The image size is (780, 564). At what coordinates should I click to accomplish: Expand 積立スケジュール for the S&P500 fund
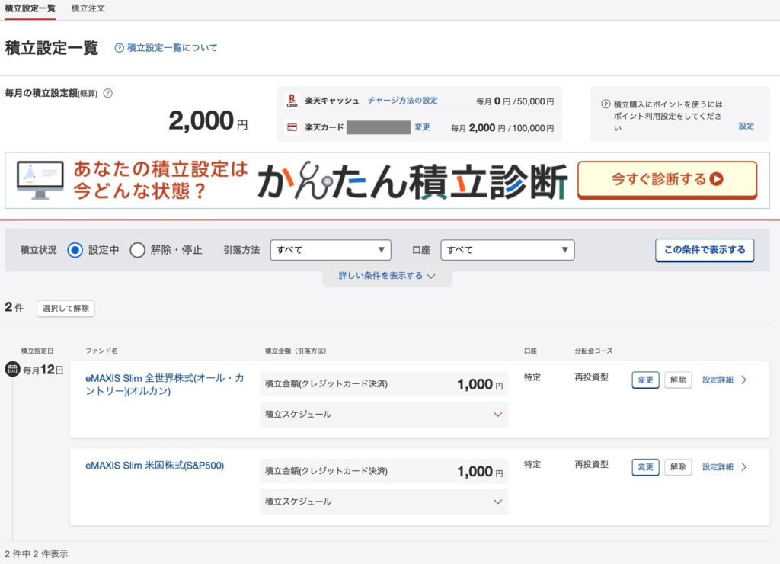coord(497,502)
